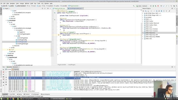178x100 pixels.
Task: Click author-backend breadcrumb in navigation bar
Action: pyautogui.click(x=20, y=6)
